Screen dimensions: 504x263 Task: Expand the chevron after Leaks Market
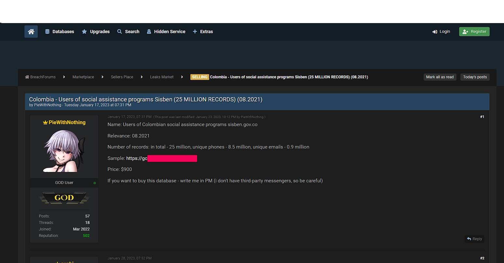(182, 77)
